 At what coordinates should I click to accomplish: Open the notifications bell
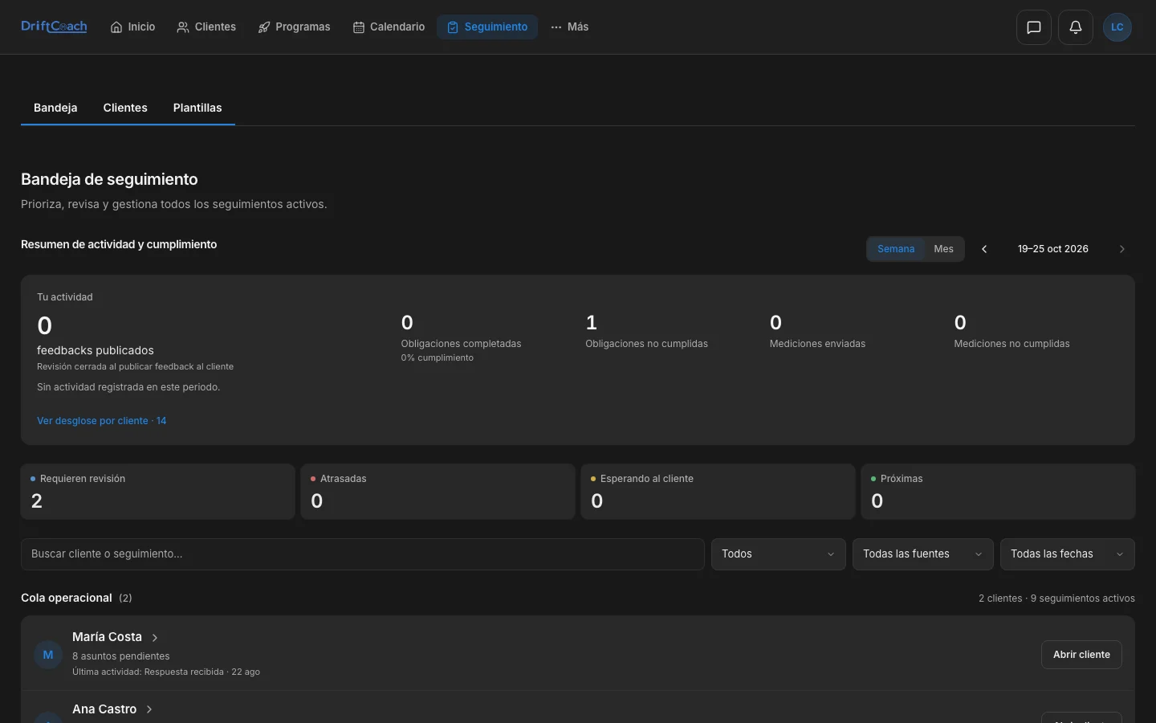coord(1076,27)
